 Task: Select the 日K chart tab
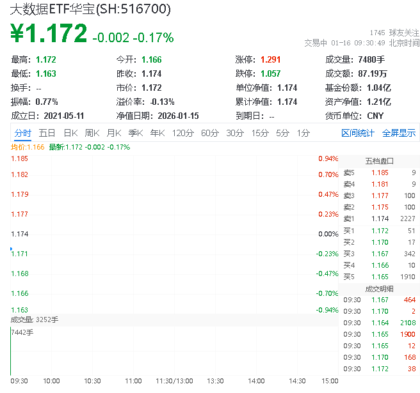pyautogui.click(x=70, y=133)
